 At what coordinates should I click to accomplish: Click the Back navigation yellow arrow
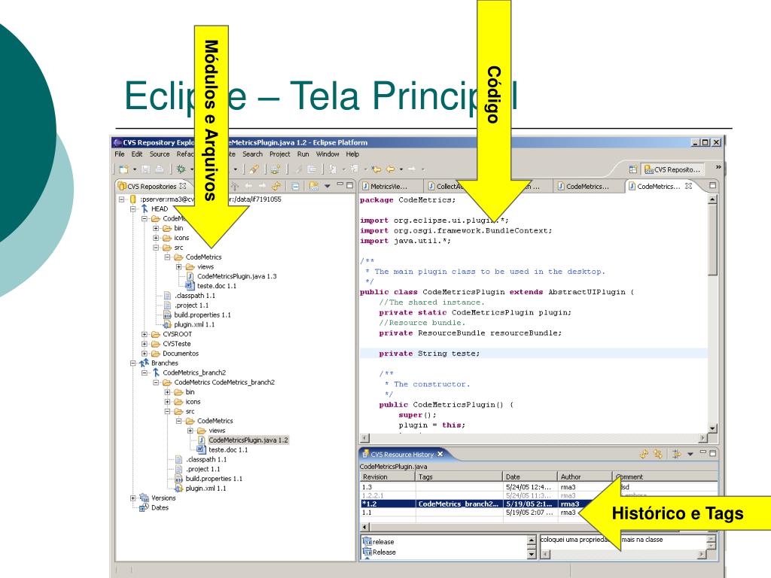coord(391,169)
